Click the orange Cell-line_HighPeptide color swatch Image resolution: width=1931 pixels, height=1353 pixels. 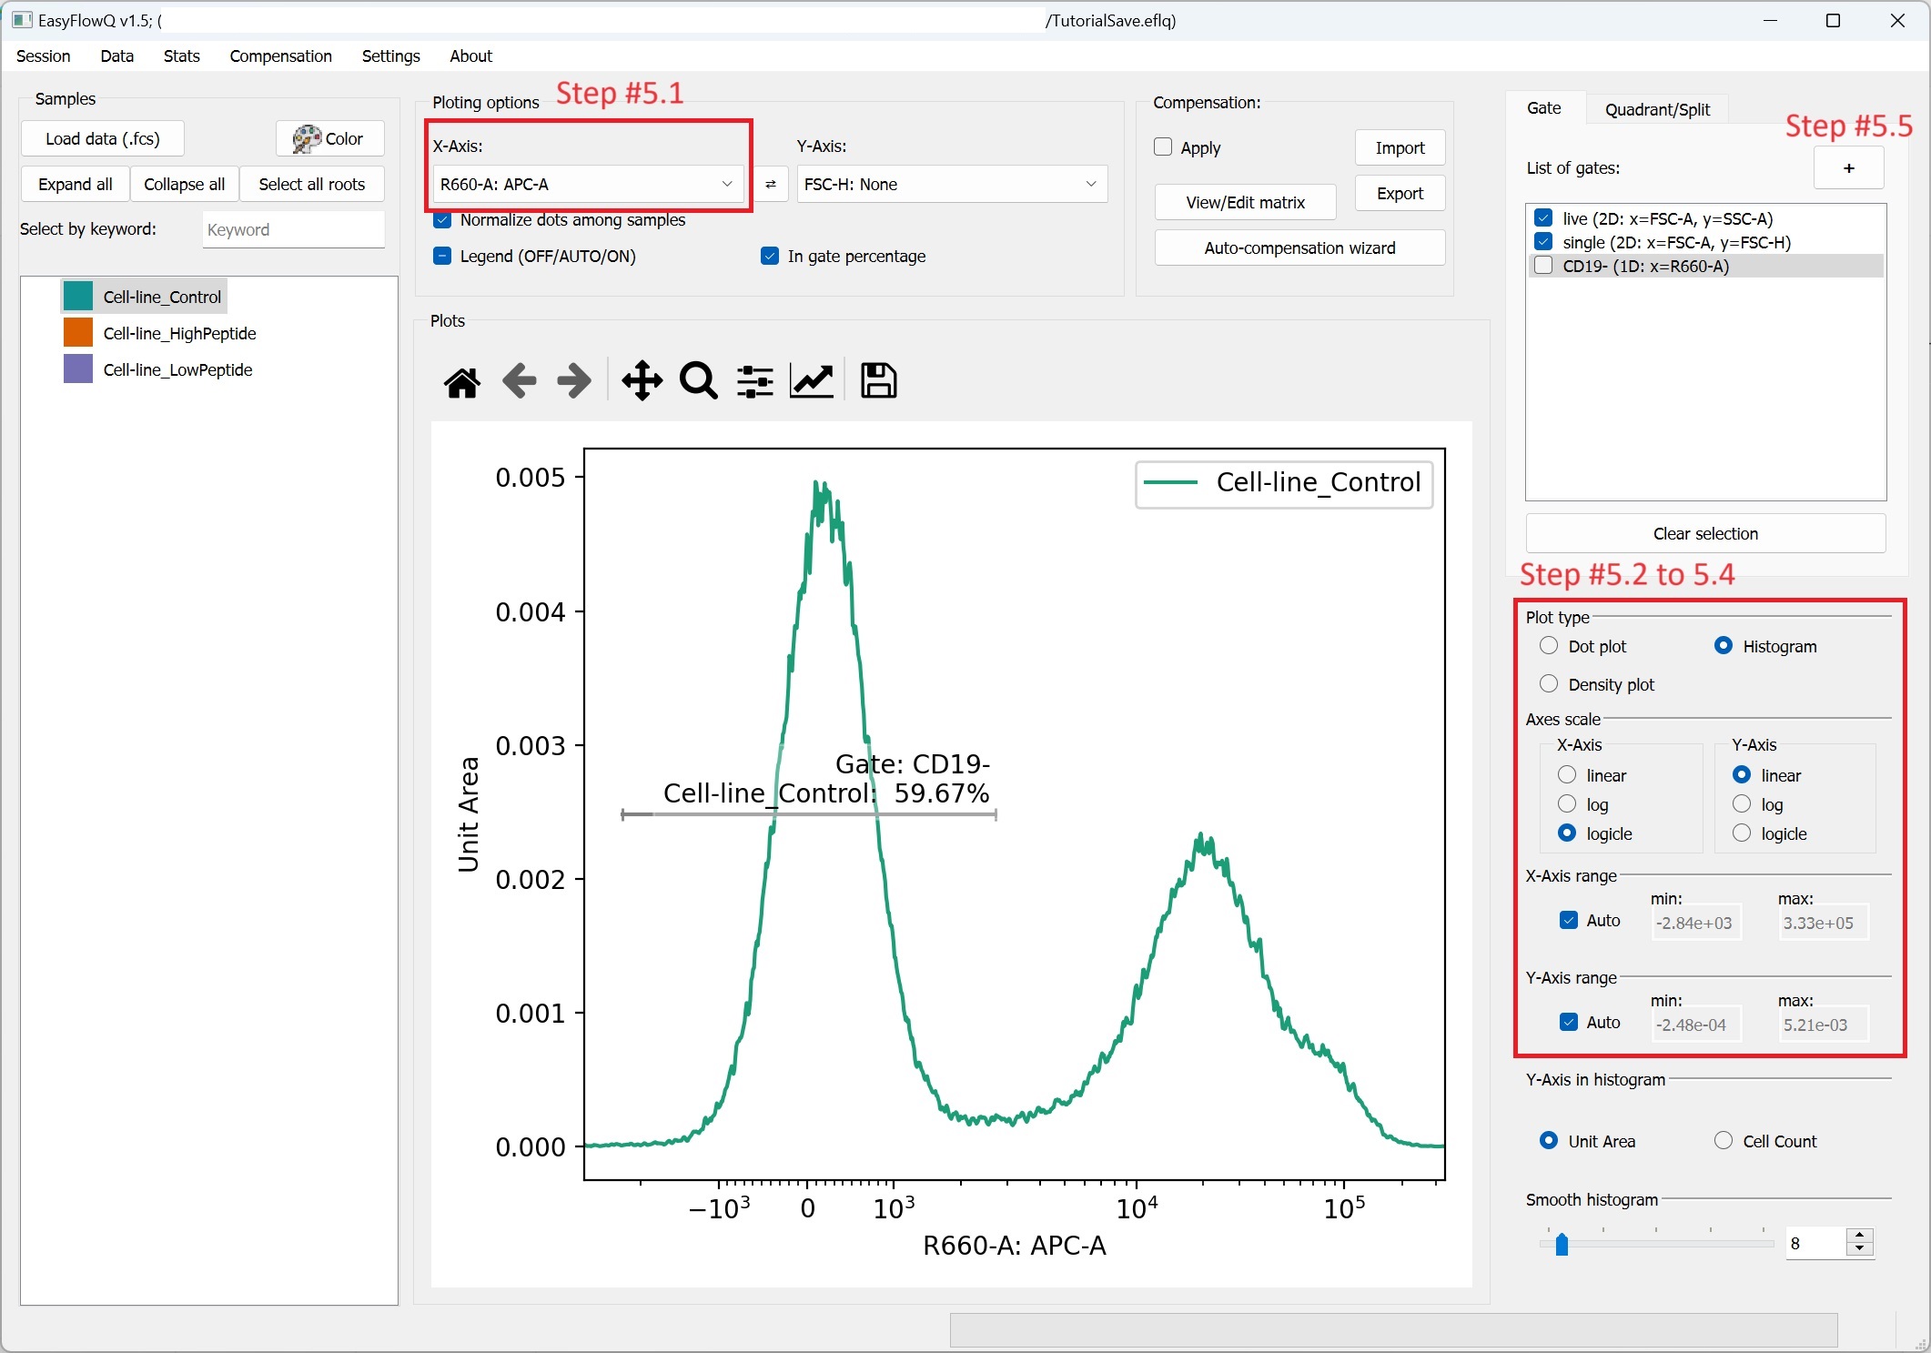(x=78, y=333)
